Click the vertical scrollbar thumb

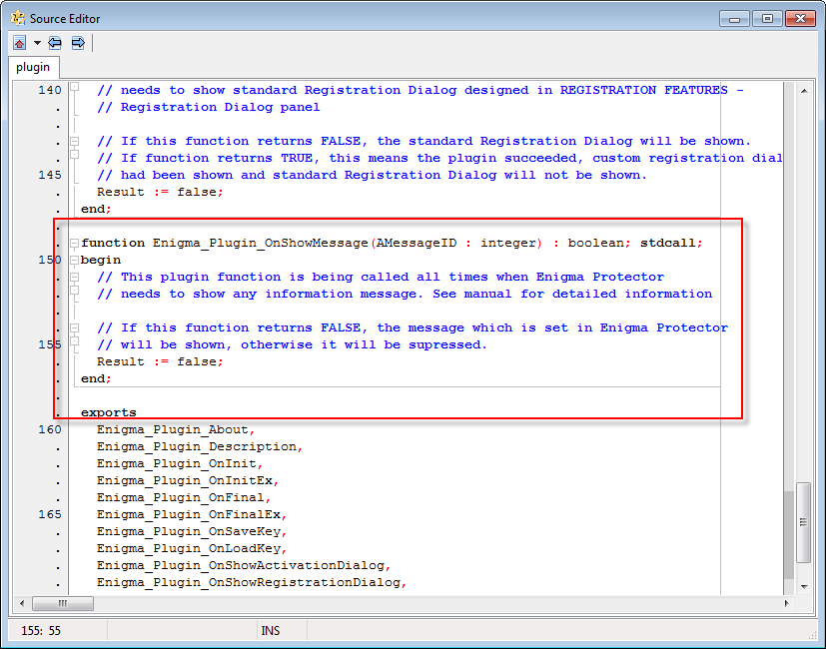[x=803, y=522]
